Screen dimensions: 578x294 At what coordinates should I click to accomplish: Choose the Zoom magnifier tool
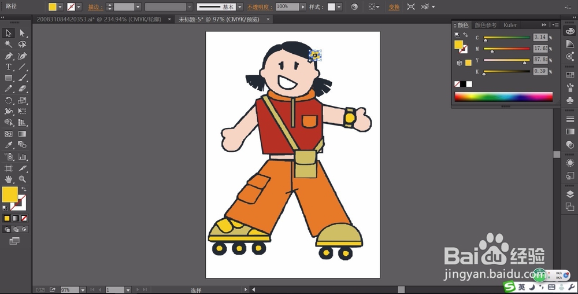pyautogui.click(x=22, y=179)
